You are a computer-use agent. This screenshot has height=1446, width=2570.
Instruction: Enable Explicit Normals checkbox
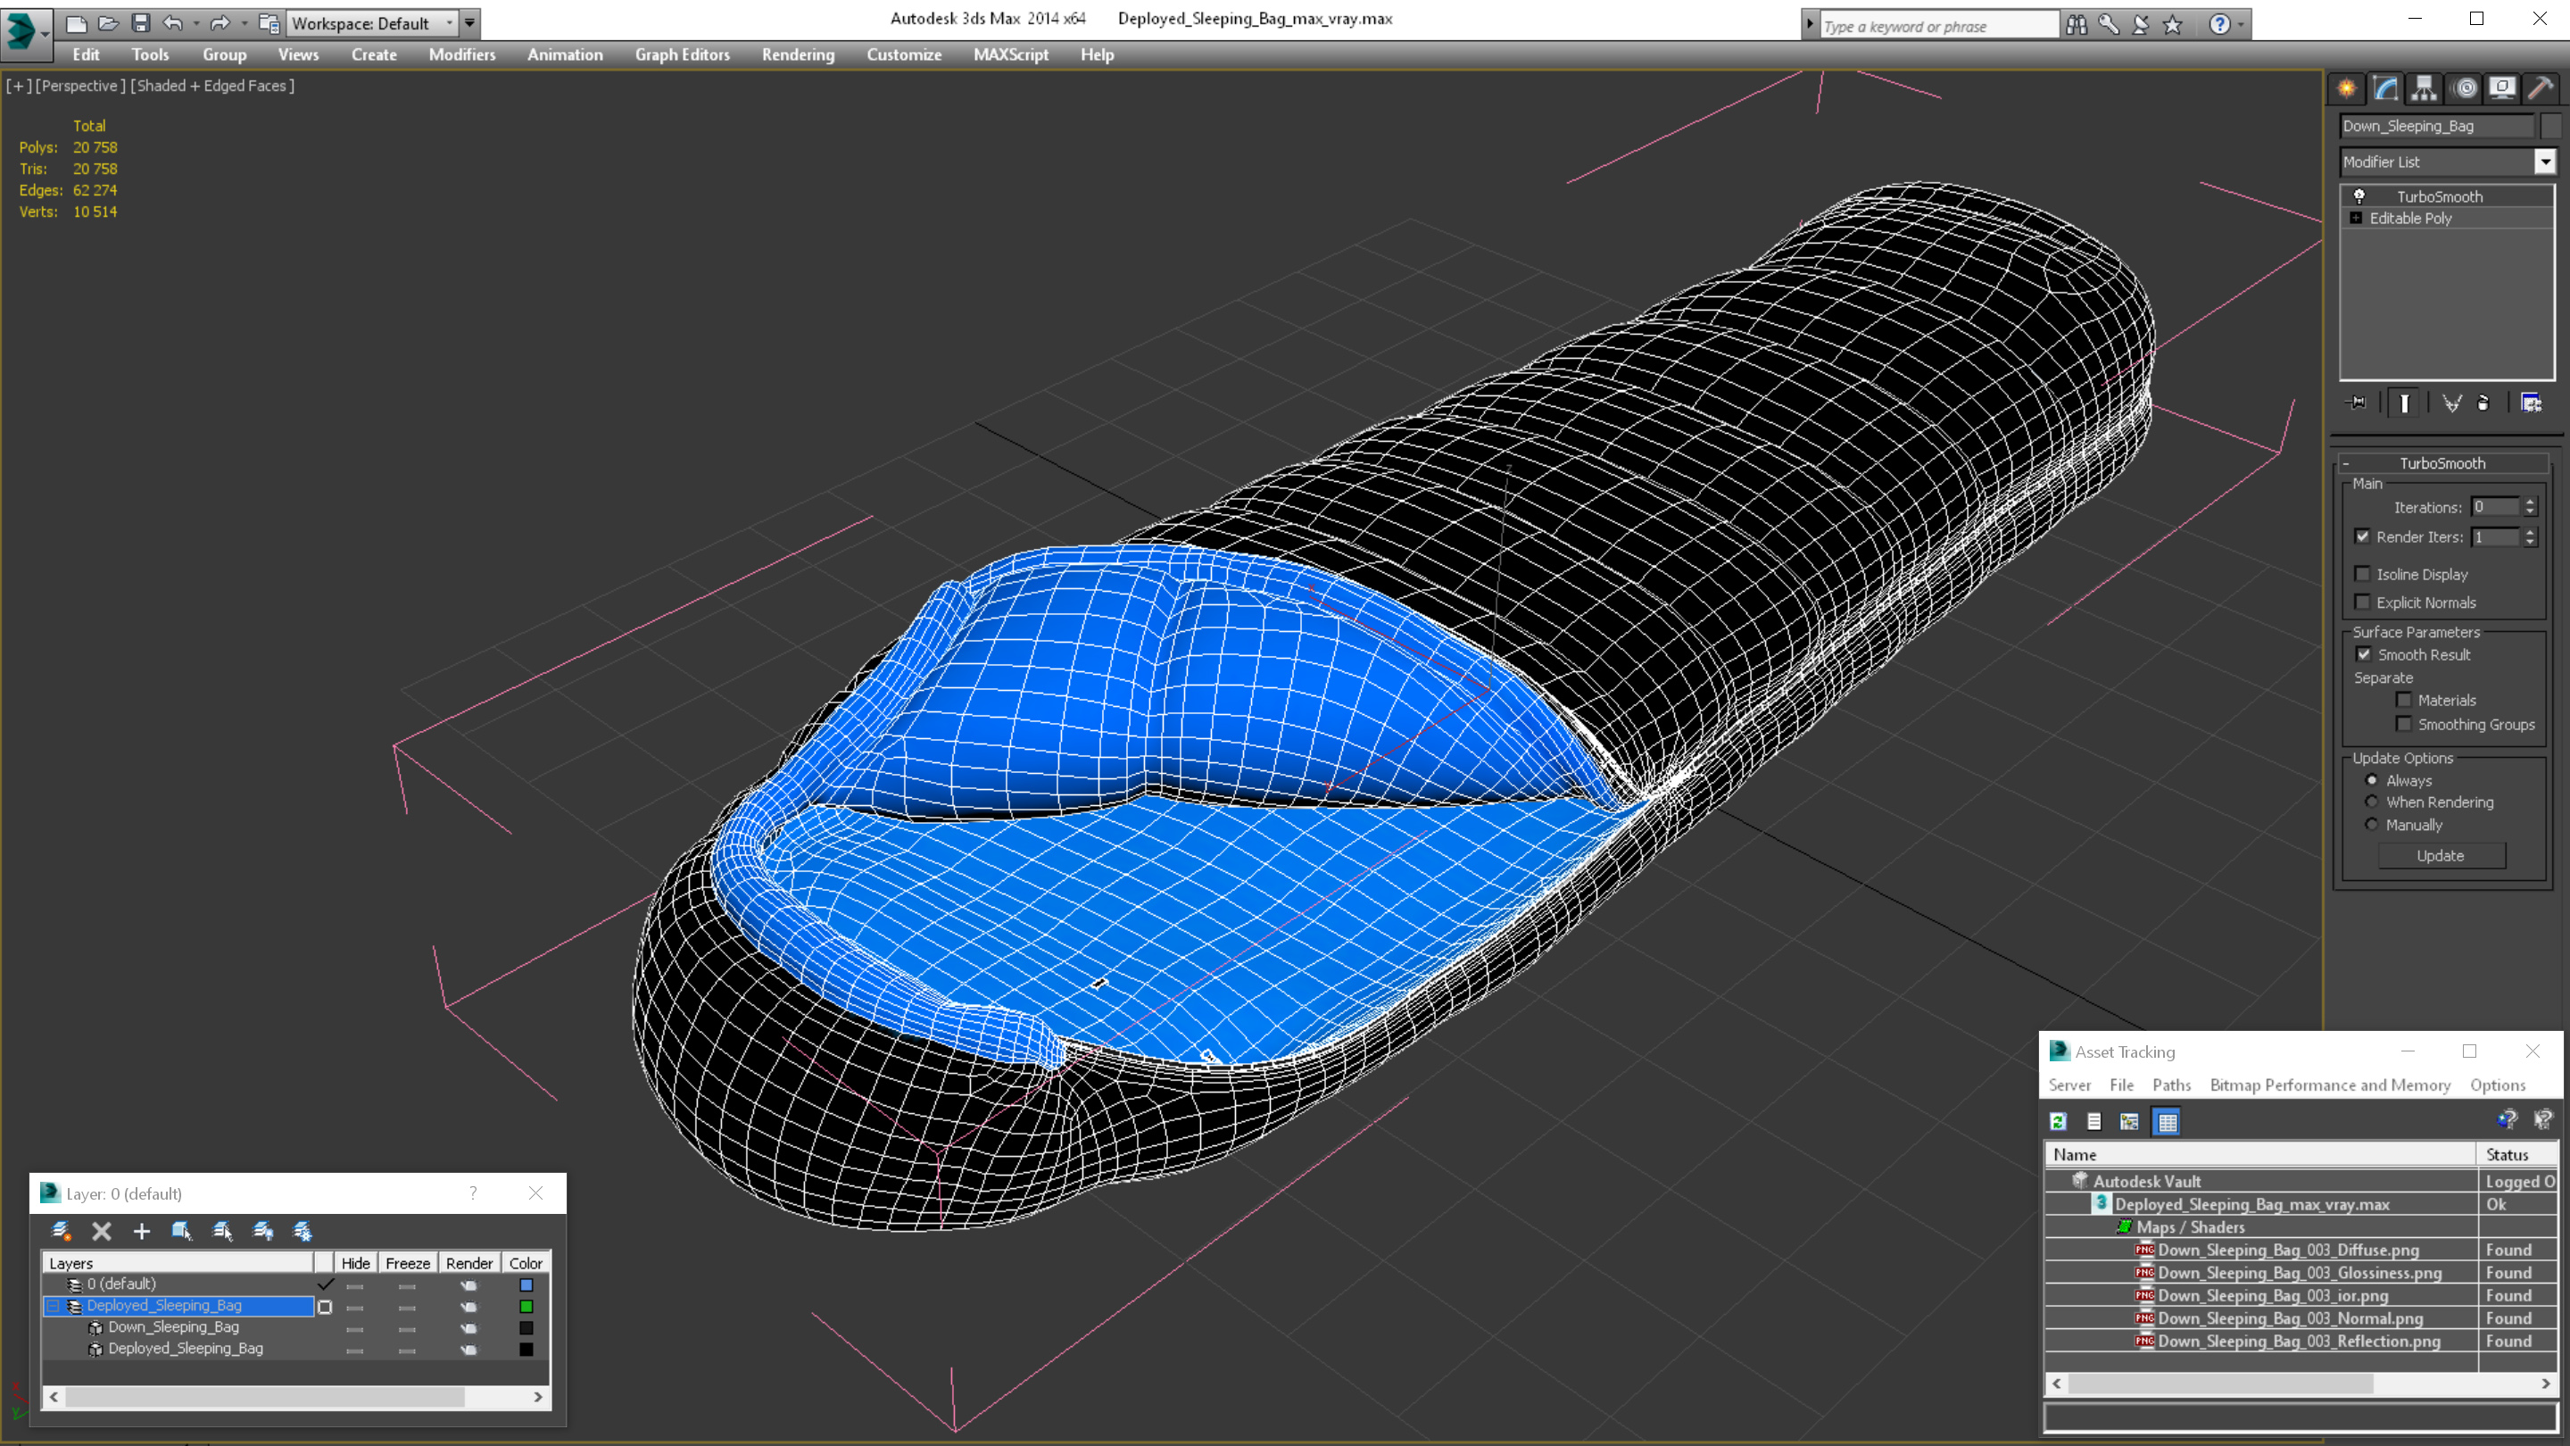coord(2362,602)
